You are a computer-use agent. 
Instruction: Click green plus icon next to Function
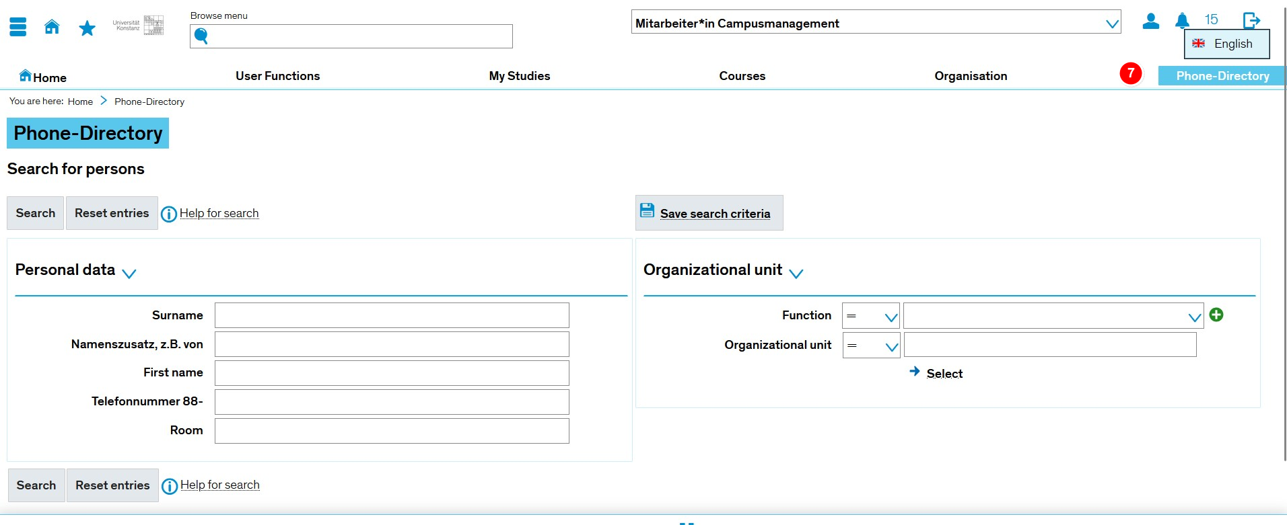point(1216,315)
